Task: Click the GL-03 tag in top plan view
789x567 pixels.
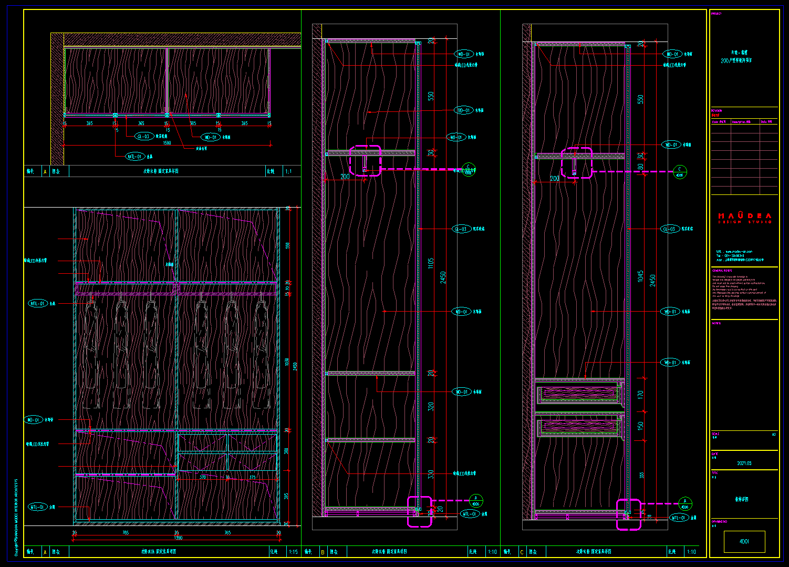Action: coord(143,137)
